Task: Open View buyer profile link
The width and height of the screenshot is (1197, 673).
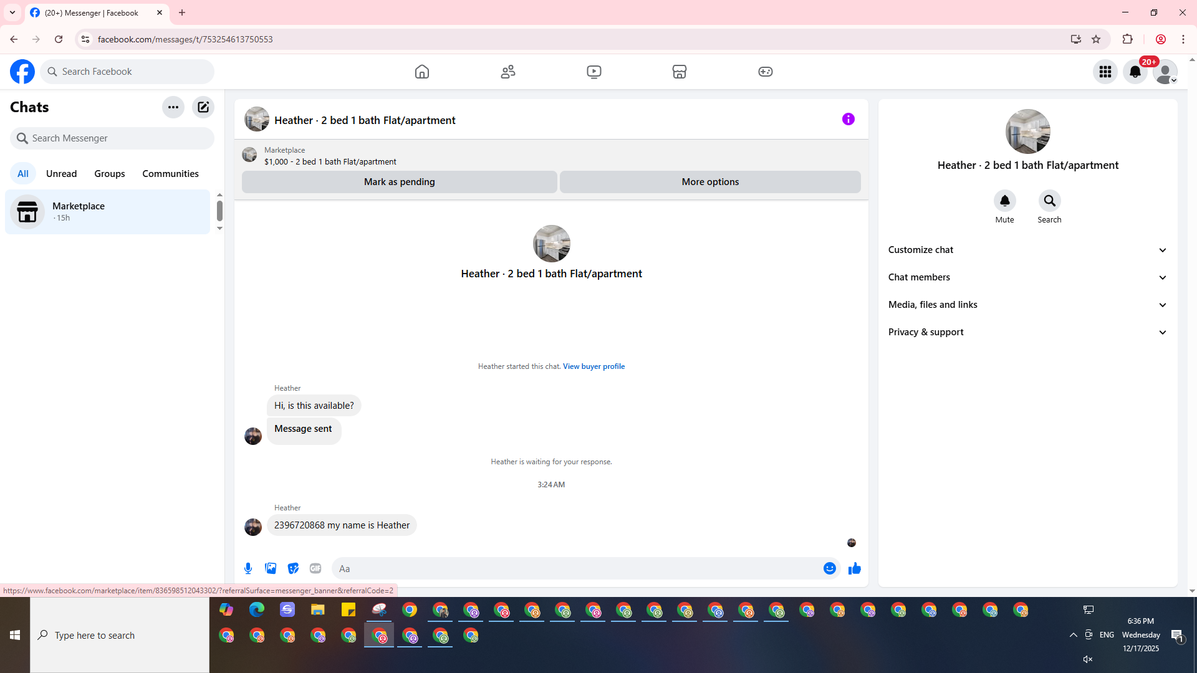Action: (x=594, y=366)
